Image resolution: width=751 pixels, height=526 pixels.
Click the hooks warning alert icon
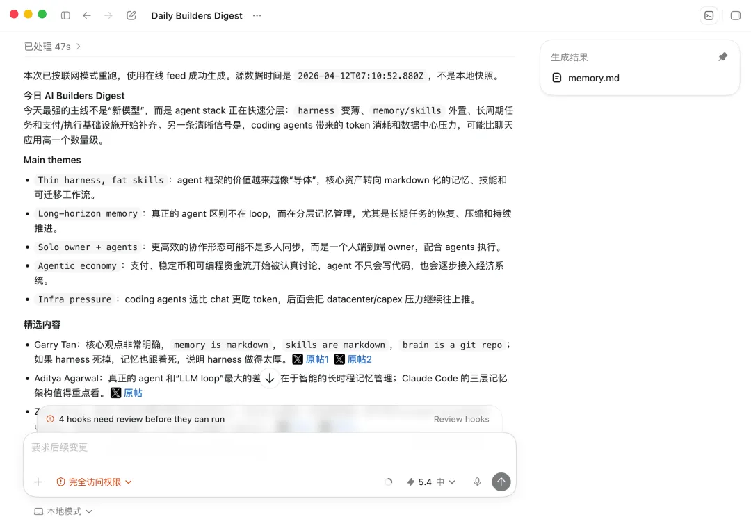[x=50, y=419]
